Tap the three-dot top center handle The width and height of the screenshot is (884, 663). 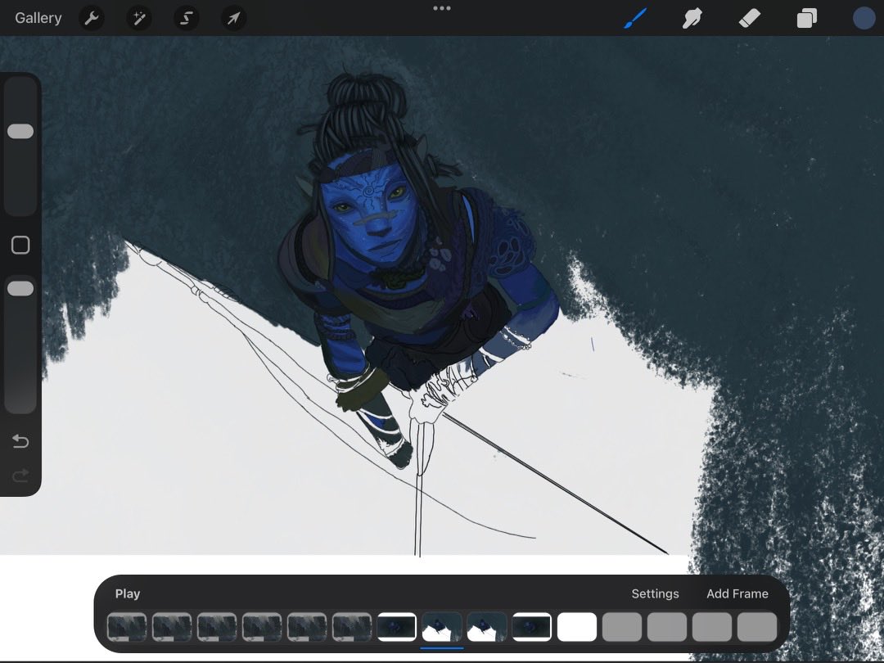point(442,8)
